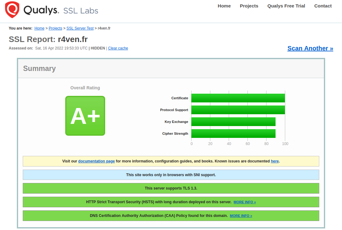Click the Scan Another link
Viewport: 342px width, 230px height.
(x=310, y=48)
